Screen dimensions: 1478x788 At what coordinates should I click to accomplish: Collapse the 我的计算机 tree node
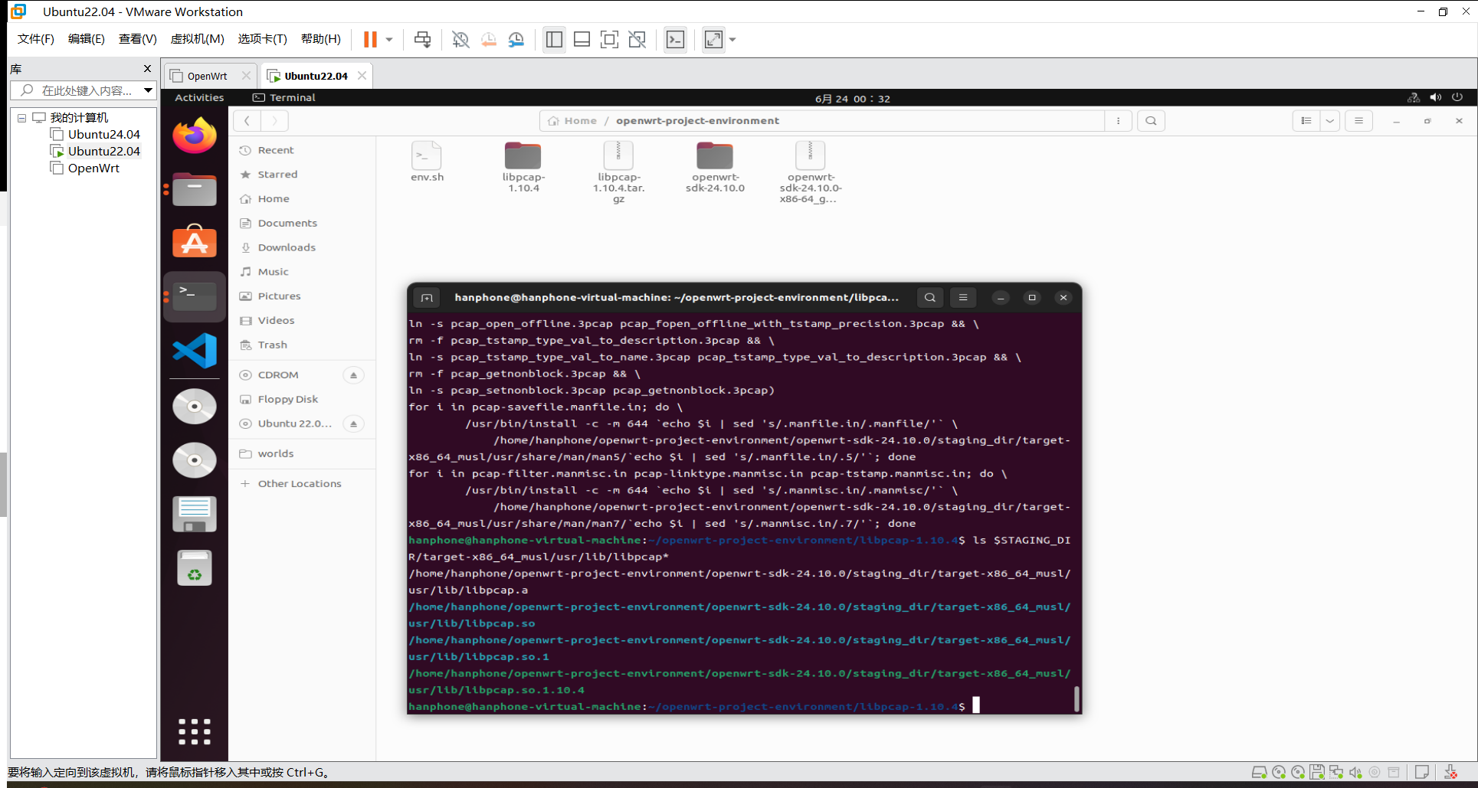pyautogui.click(x=21, y=118)
